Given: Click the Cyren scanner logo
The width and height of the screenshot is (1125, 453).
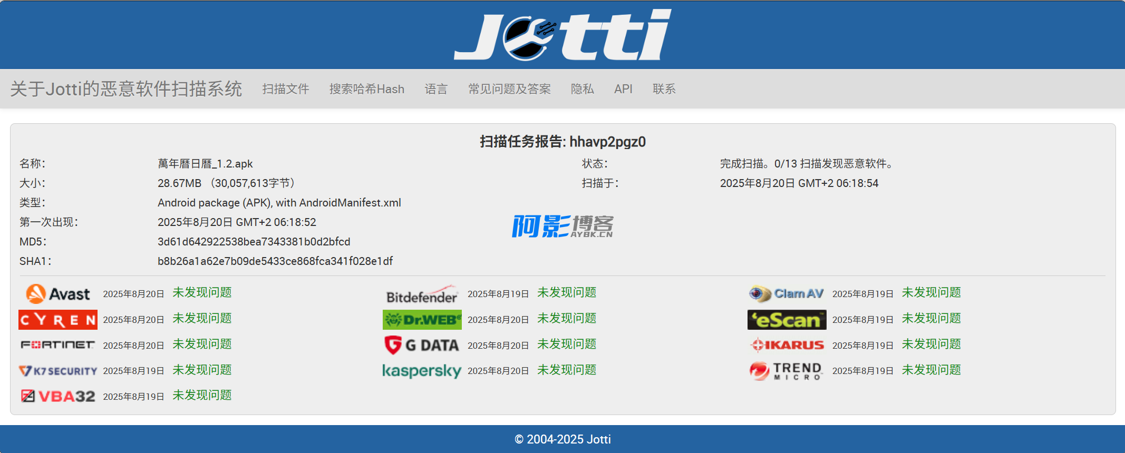Looking at the screenshot, I should click(58, 320).
